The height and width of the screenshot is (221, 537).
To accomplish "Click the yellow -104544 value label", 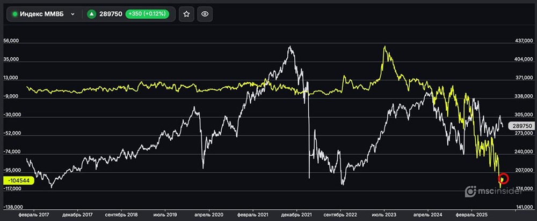I will (x=18, y=181).
